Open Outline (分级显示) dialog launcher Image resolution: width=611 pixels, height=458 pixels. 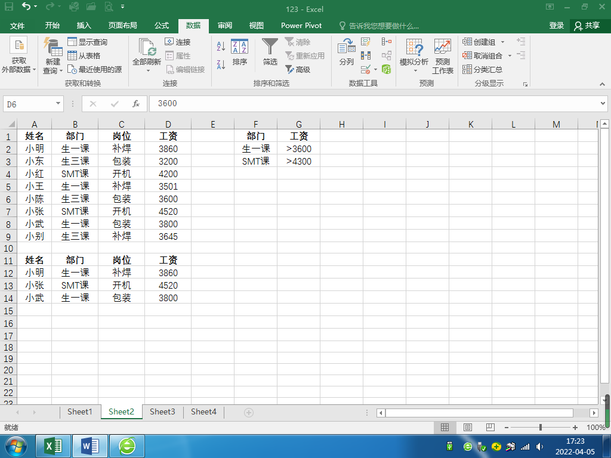tap(525, 84)
